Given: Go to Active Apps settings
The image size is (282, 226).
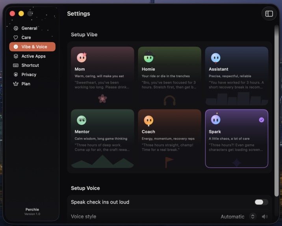Looking at the screenshot, I should tap(32, 56).
